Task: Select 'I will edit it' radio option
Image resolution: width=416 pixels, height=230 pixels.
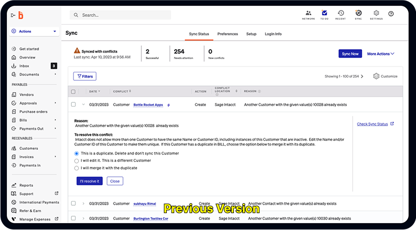Action: 77,161
